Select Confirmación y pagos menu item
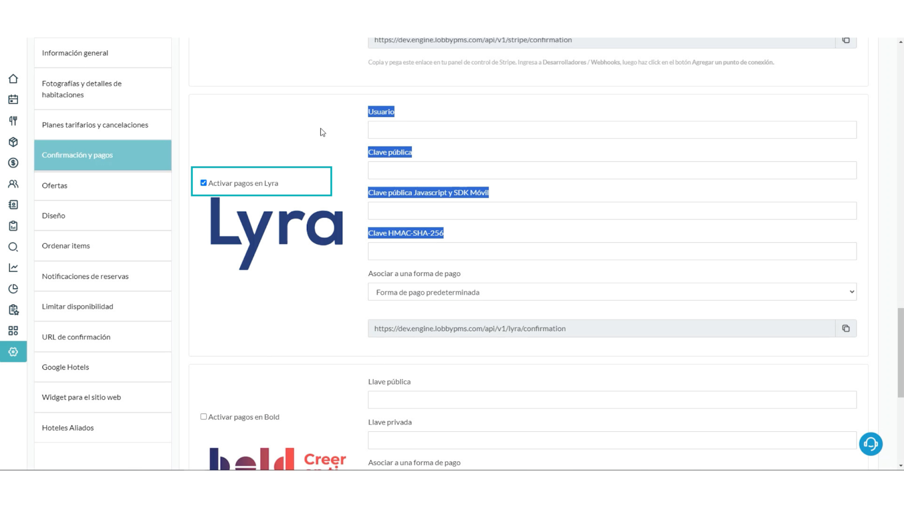This screenshot has width=904, height=508. pos(103,155)
